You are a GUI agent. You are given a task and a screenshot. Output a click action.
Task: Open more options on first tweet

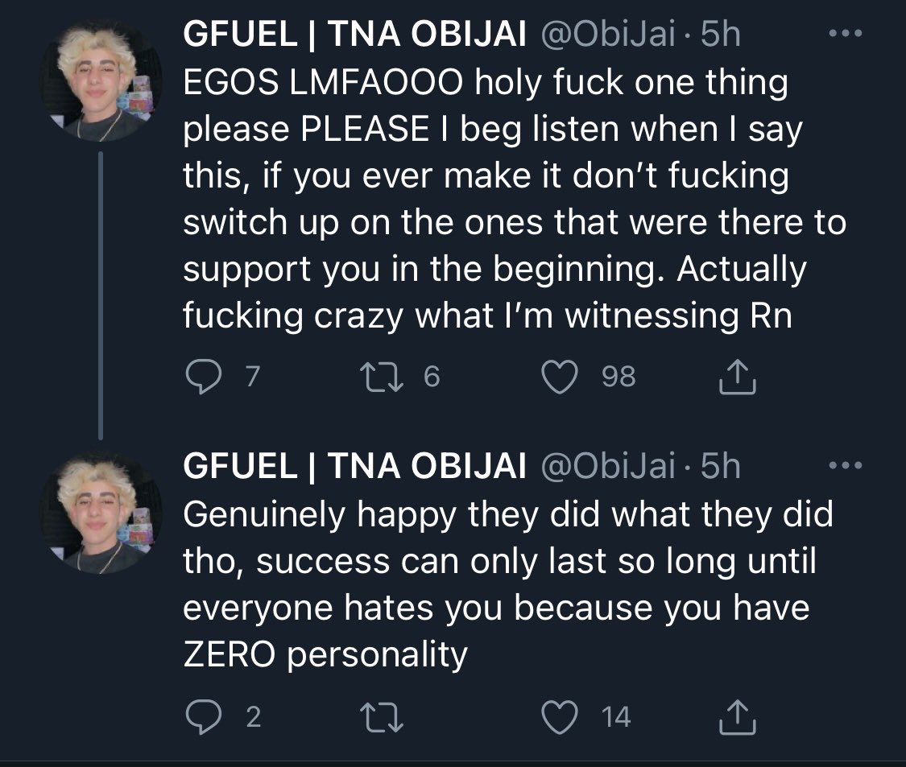coord(846,35)
